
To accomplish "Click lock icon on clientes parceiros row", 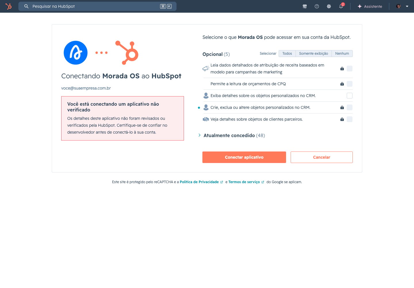I will pos(342,119).
